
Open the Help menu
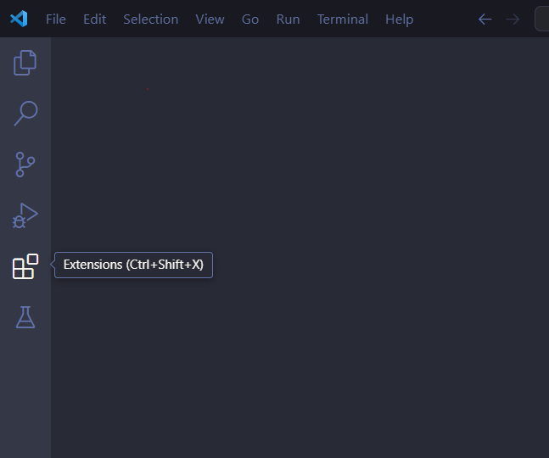(x=399, y=19)
